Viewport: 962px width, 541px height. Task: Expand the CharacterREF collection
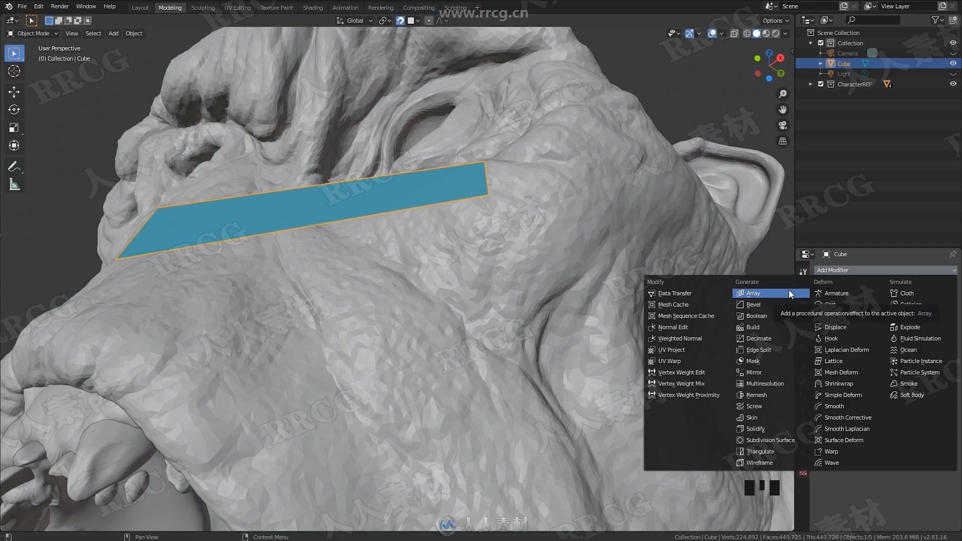click(x=810, y=84)
